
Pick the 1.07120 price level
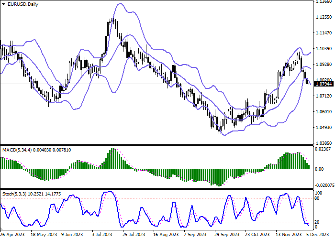[x=324, y=96]
